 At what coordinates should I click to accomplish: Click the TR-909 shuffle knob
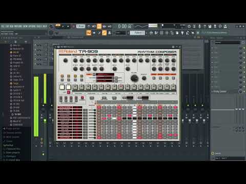click(x=144, y=78)
